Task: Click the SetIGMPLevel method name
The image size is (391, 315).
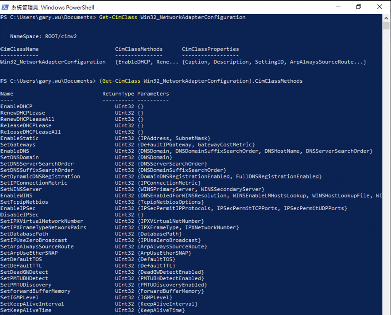Action: pyautogui.click(x=20, y=297)
